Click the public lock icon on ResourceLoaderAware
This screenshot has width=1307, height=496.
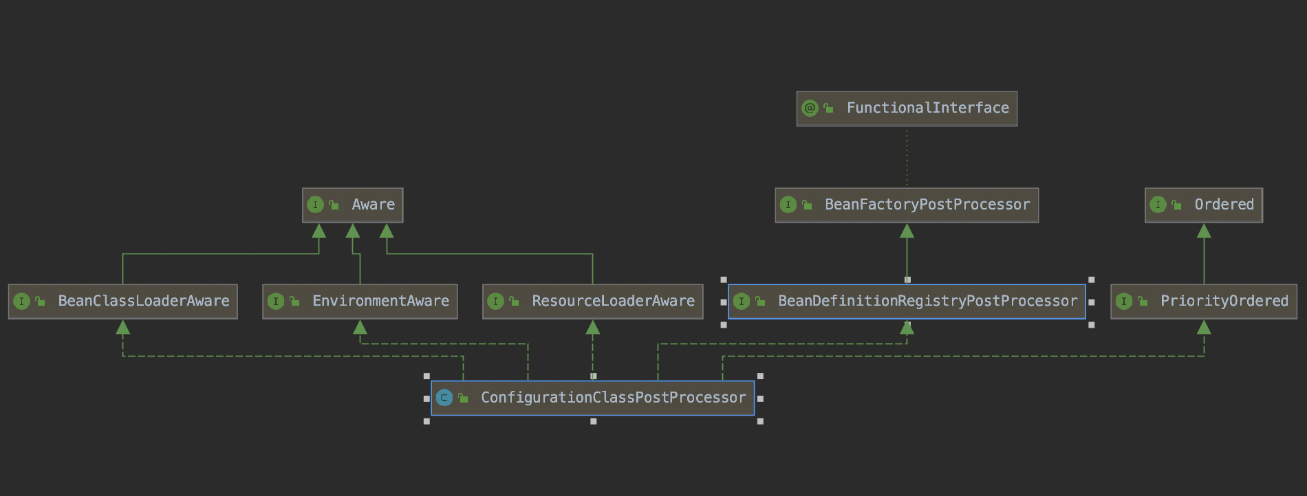[514, 301]
